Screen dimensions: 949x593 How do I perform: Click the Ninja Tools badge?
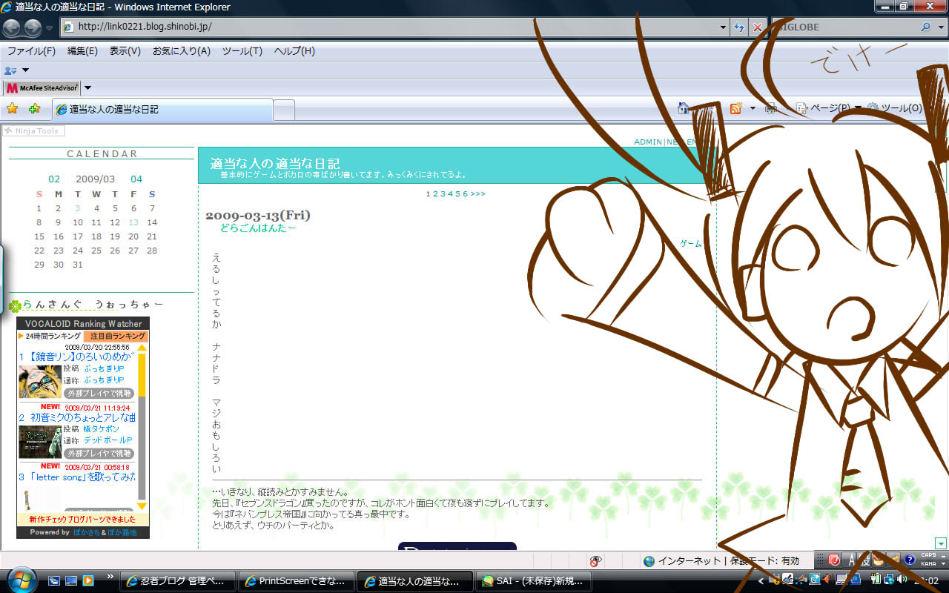pos(34,131)
